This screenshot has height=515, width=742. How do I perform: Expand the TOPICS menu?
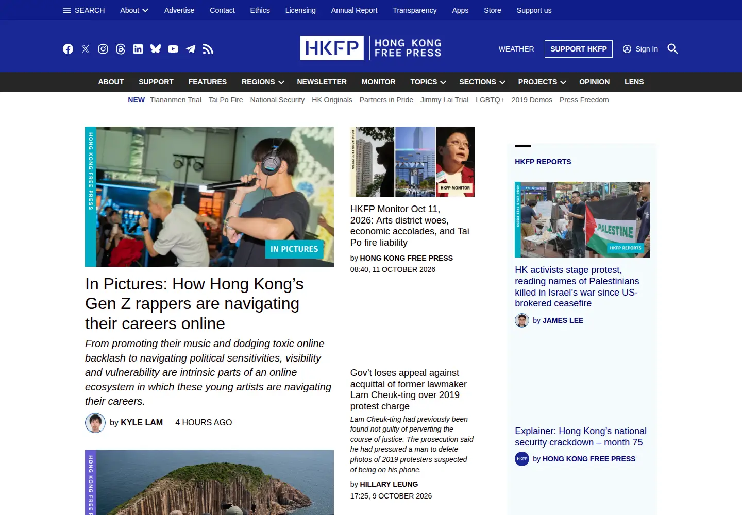tap(428, 82)
